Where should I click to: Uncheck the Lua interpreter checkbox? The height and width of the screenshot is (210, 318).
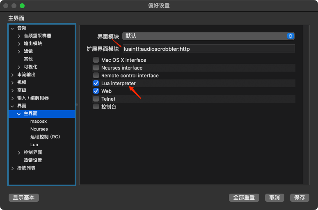point(96,83)
